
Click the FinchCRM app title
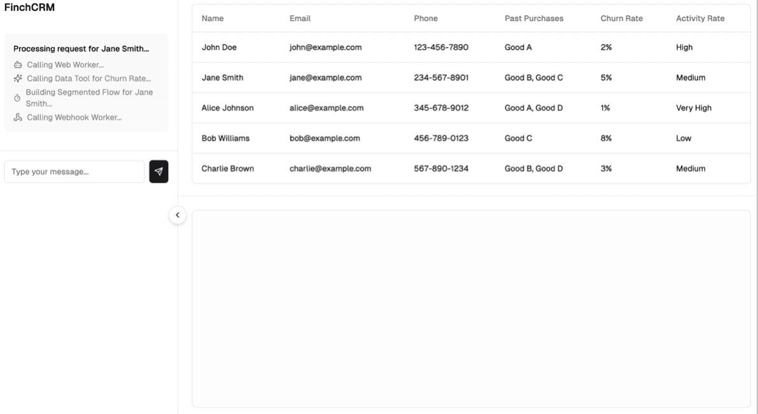coord(29,7)
